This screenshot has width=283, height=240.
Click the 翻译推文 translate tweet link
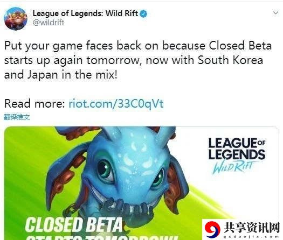(x=17, y=117)
